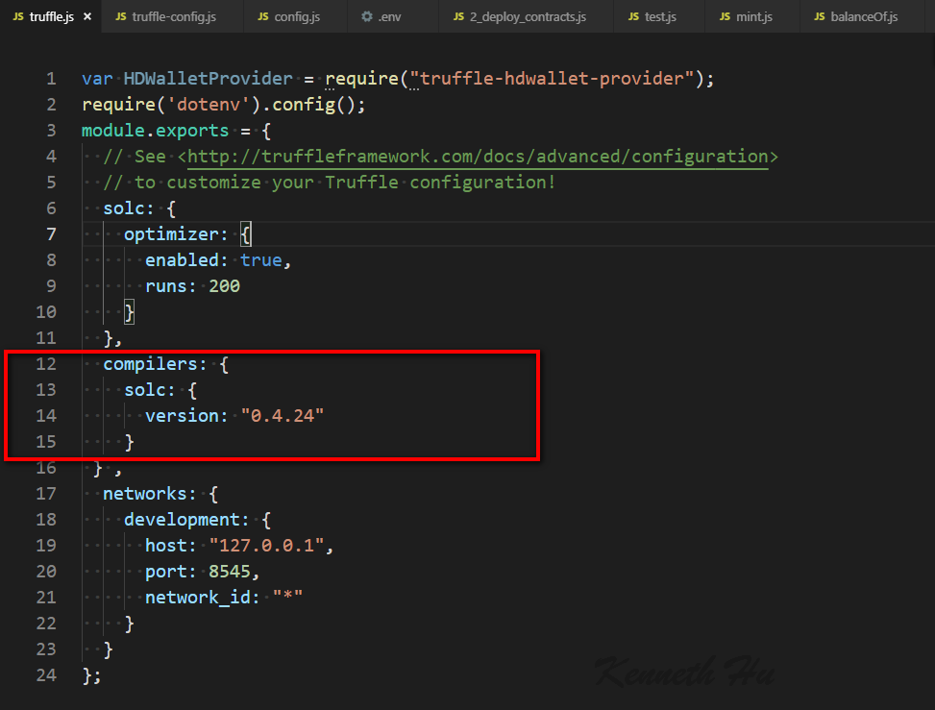Click the 'networks' key on line 17

[x=145, y=494]
